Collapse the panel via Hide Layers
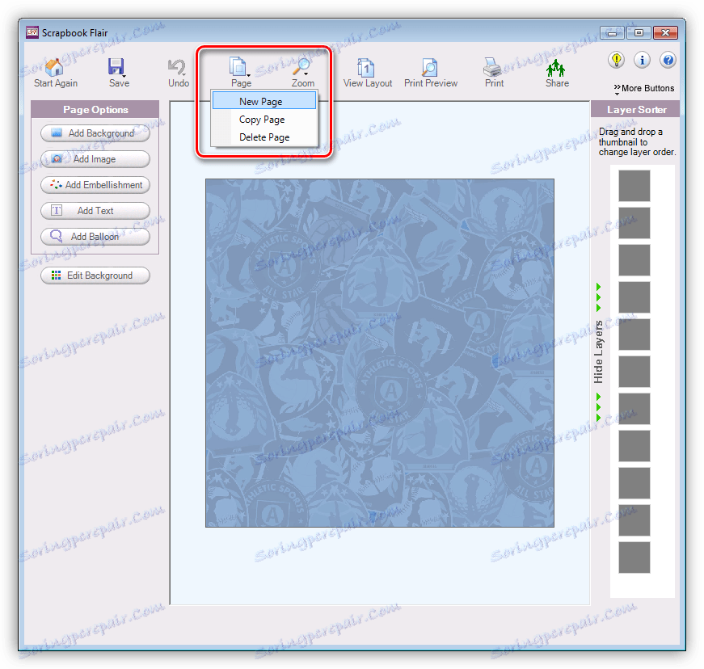The width and height of the screenshot is (704, 669). [598, 351]
